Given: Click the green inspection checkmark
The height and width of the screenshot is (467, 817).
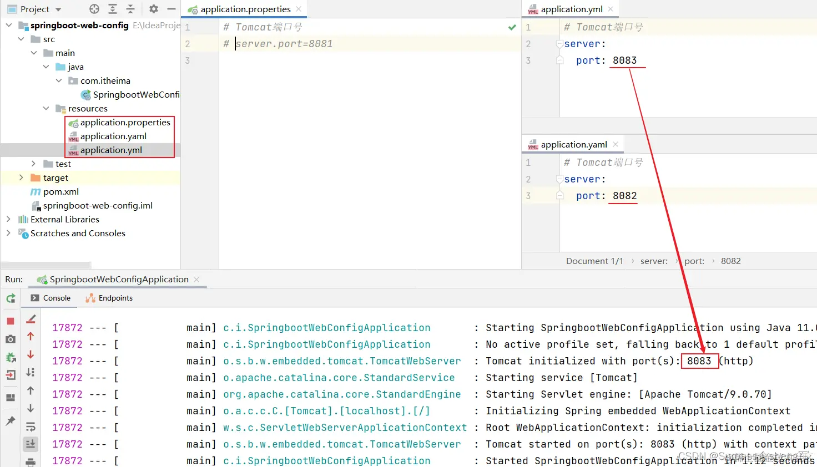Looking at the screenshot, I should (512, 27).
